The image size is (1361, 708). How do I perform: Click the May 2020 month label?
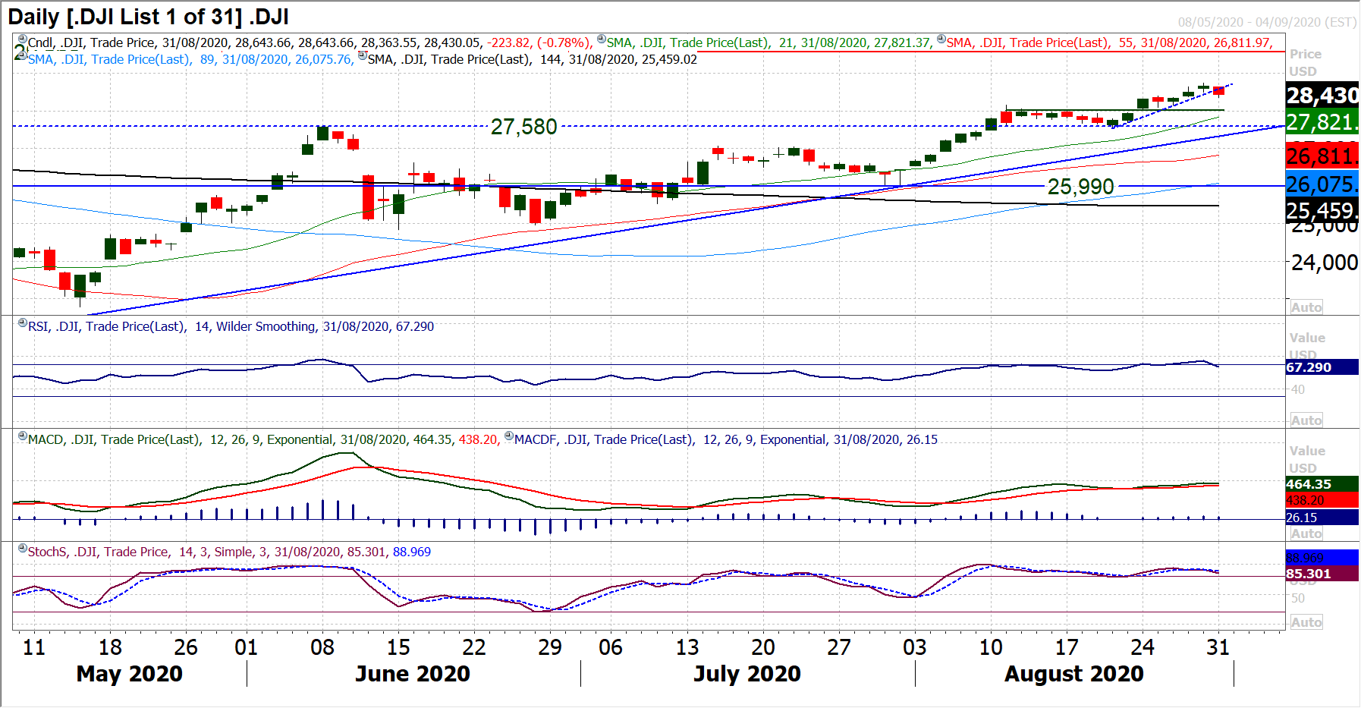point(129,674)
